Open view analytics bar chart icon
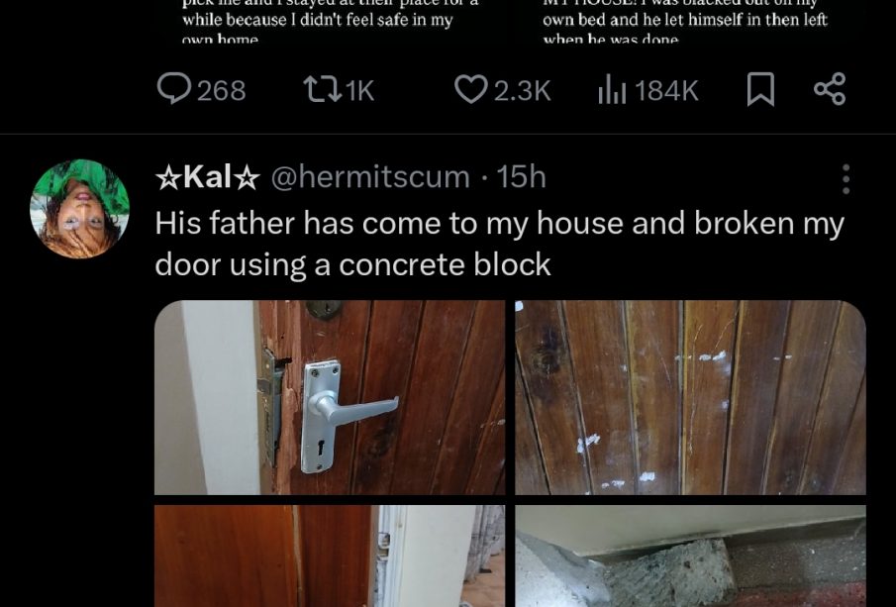This screenshot has height=607, width=896. pos(612,90)
